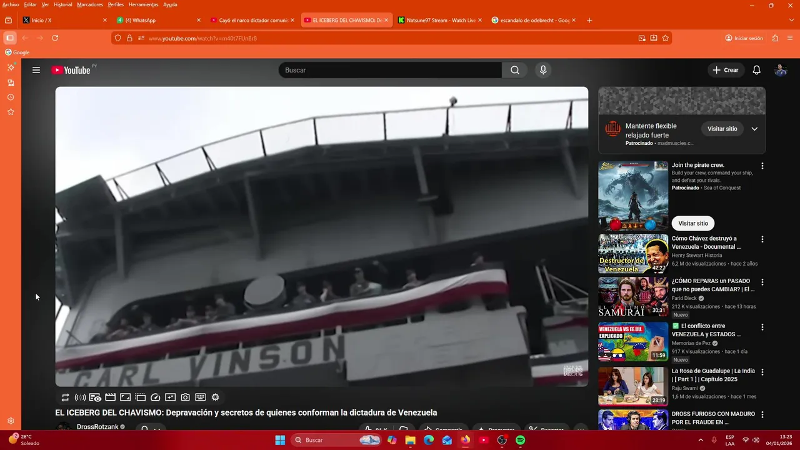Viewport: 800px width, 450px height.
Task: Click the tracking protection shield icon
Action: pos(118,38)
